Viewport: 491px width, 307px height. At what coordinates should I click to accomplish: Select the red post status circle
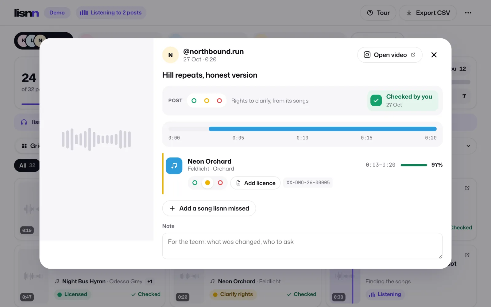pyautogui.click(x=219, y=101)
